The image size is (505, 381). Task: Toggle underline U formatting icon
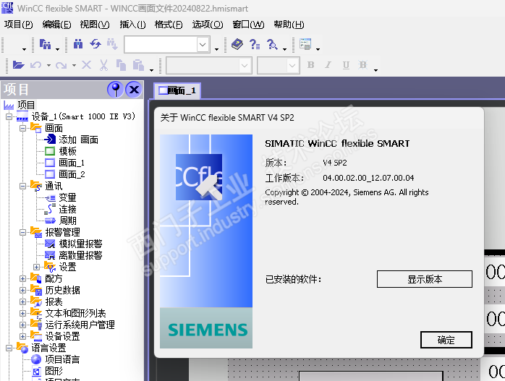tap(346, 65)
